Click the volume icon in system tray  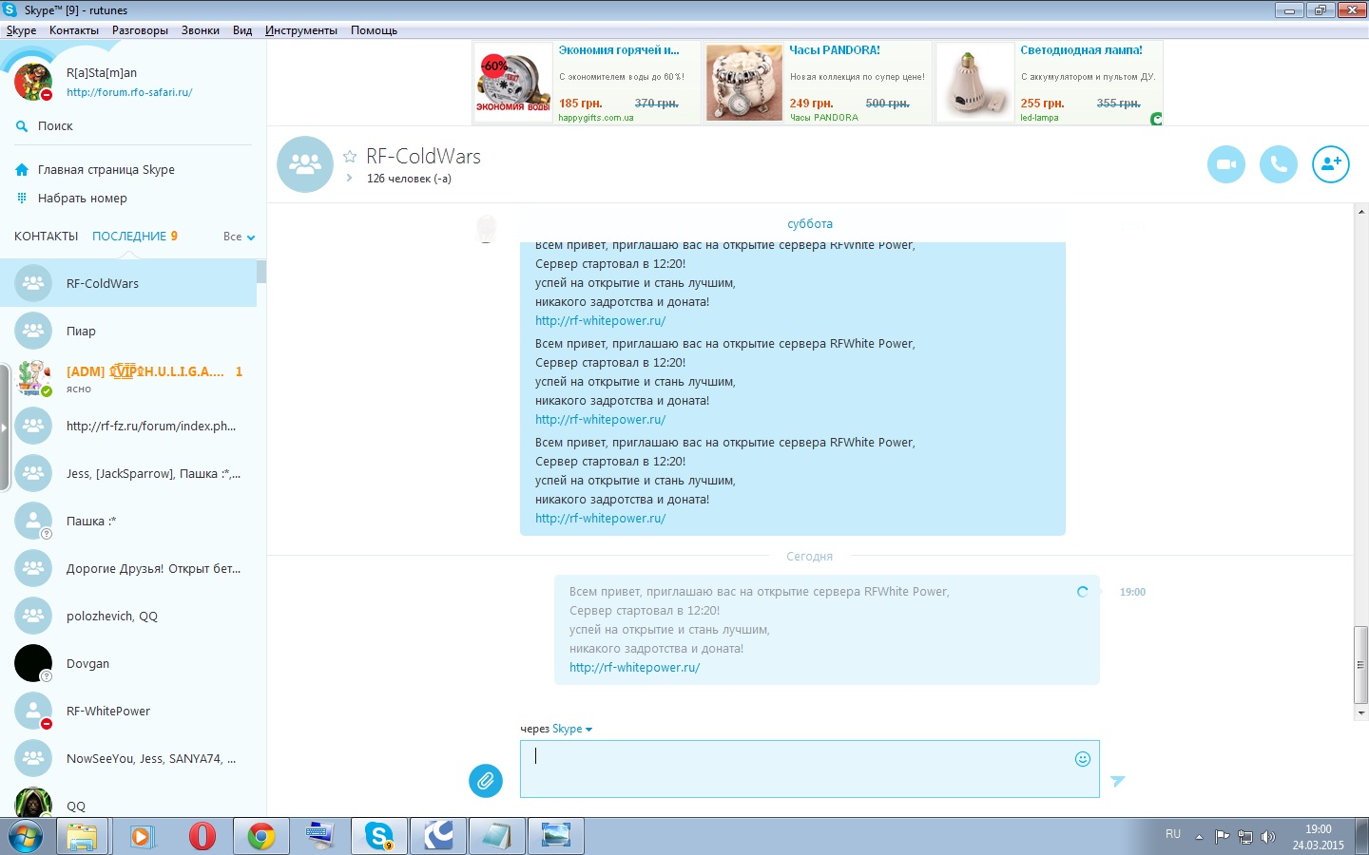(x=1267, y=837)
